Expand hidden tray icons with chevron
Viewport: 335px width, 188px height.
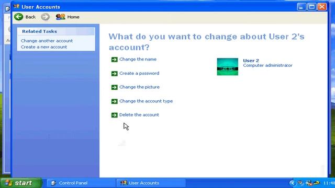tap(292, 183)
